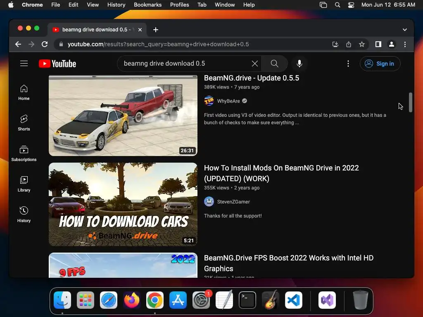
Task: Open YouTube settings three-dot menu
Action: (x=348, y=64)
